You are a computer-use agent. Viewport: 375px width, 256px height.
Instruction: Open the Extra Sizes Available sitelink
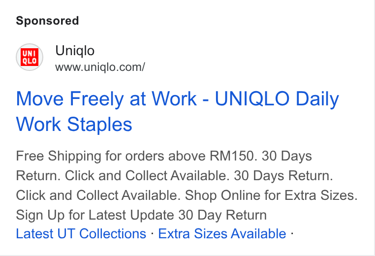point(222,233)
